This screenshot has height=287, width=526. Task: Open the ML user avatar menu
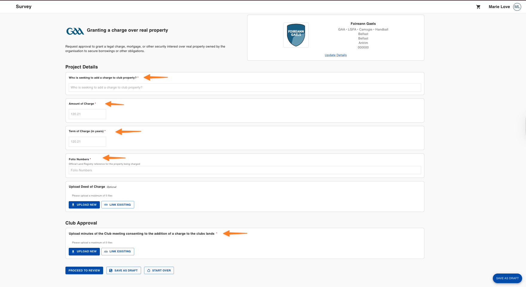coord(517,7)
